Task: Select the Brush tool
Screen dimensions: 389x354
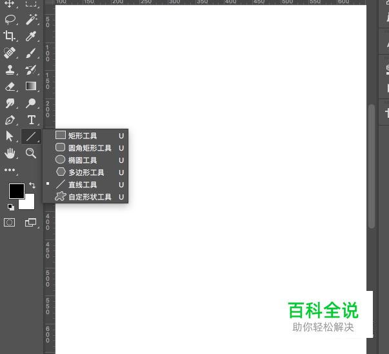Action: (x=31, y=53)
